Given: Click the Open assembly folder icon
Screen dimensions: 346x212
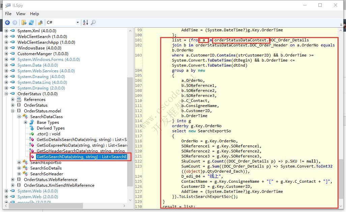Looking at the screenshot, I should point(24,23).
